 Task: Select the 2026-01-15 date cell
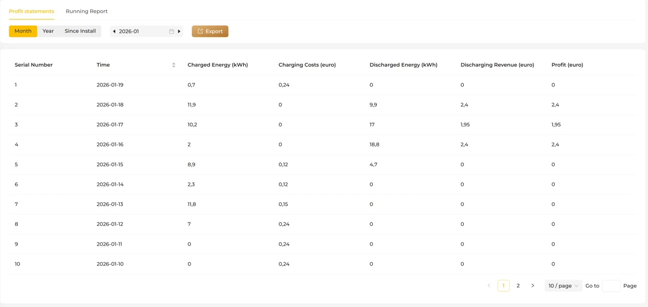[x=110, y=165]
